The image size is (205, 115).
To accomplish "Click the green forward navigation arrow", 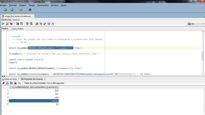I will [x=12, y=10].
